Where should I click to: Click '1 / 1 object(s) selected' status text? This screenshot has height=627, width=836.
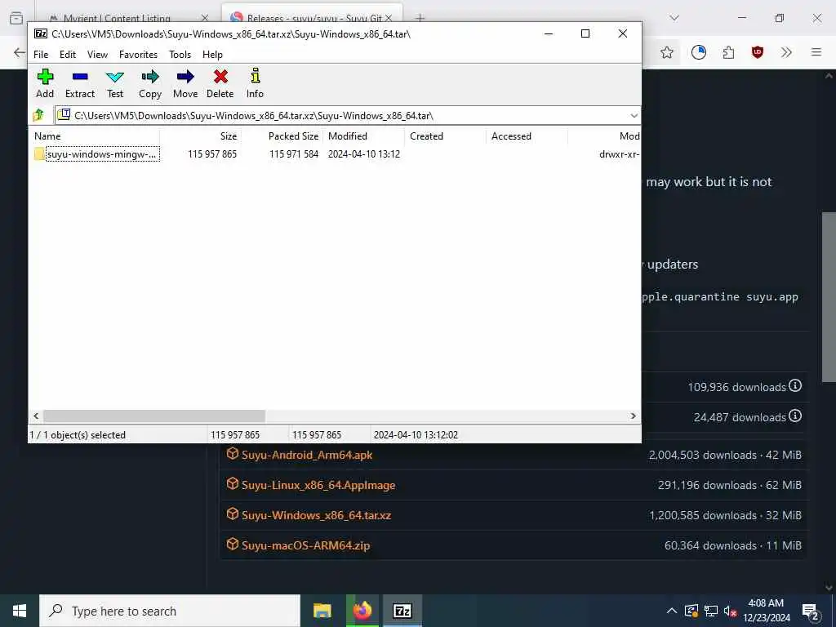coord(78,435)
